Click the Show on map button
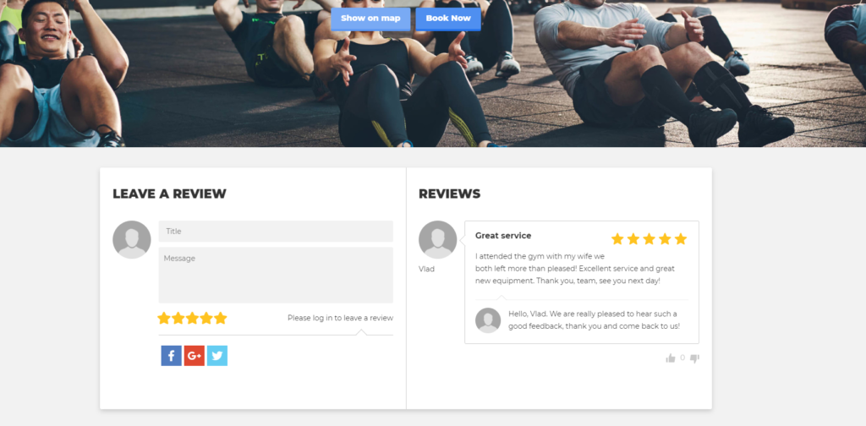This screenshot has height=426, width=866. 370,19
